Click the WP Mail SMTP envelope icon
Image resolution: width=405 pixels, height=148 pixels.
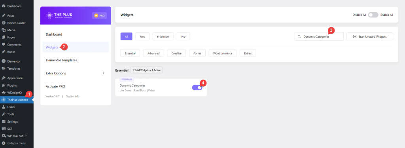(x=4, y=136)
